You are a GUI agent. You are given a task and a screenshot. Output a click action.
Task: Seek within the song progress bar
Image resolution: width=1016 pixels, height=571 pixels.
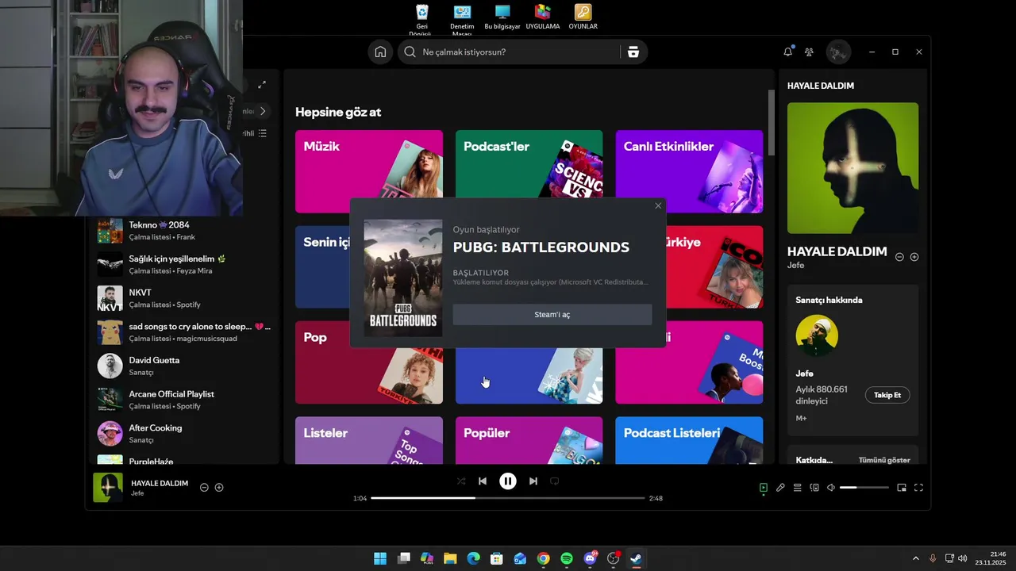tap(508, 498)
